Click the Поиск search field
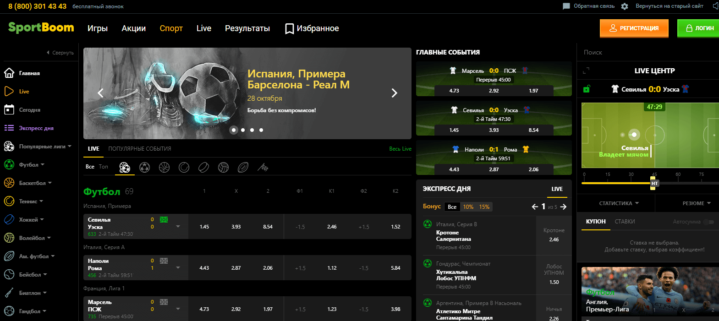This screenshot has width=719, height=321. pyautogui.click(x=648, y=52)
